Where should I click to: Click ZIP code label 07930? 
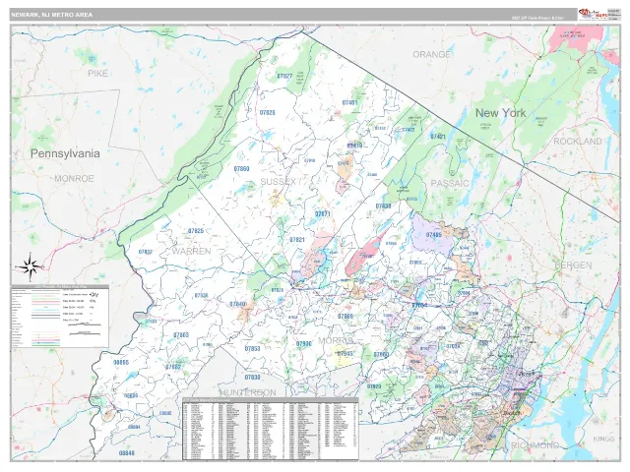pyautogui.click(x=304, y=344)
